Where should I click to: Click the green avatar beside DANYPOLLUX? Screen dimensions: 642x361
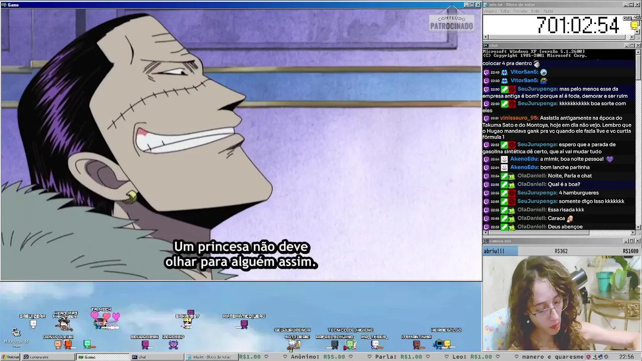pos(87,344)
